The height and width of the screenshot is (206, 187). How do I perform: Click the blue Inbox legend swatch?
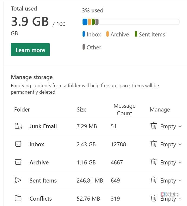click(84, 34)
